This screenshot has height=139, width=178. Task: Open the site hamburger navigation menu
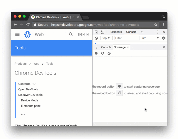pyautogui.click(x=17, y=34)
